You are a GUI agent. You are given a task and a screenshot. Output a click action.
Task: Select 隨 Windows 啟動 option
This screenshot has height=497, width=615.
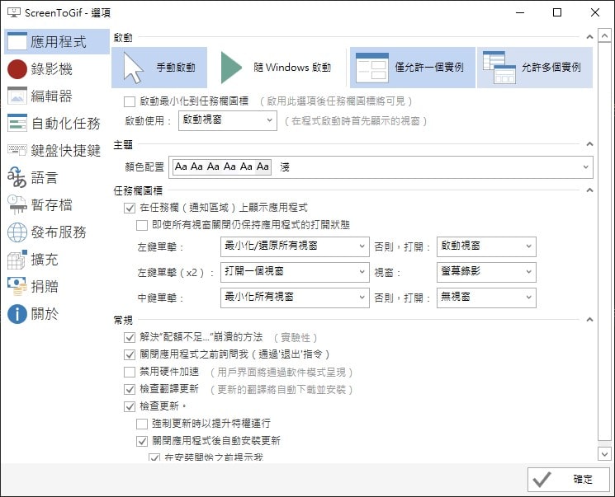277,68
